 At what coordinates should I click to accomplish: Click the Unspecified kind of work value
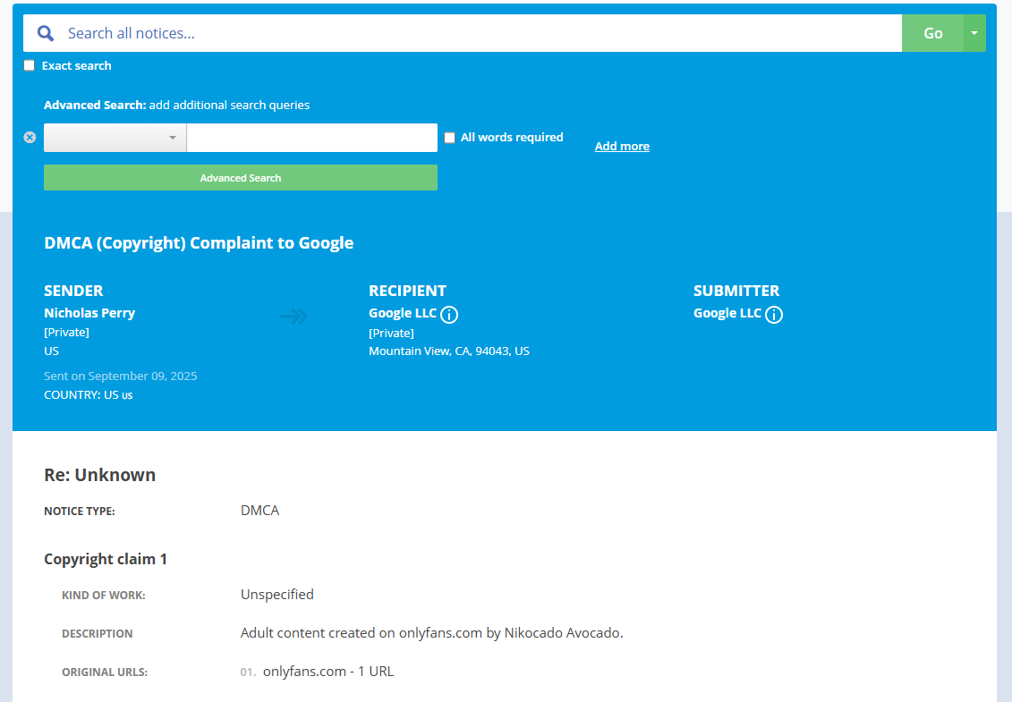point(277,595)
